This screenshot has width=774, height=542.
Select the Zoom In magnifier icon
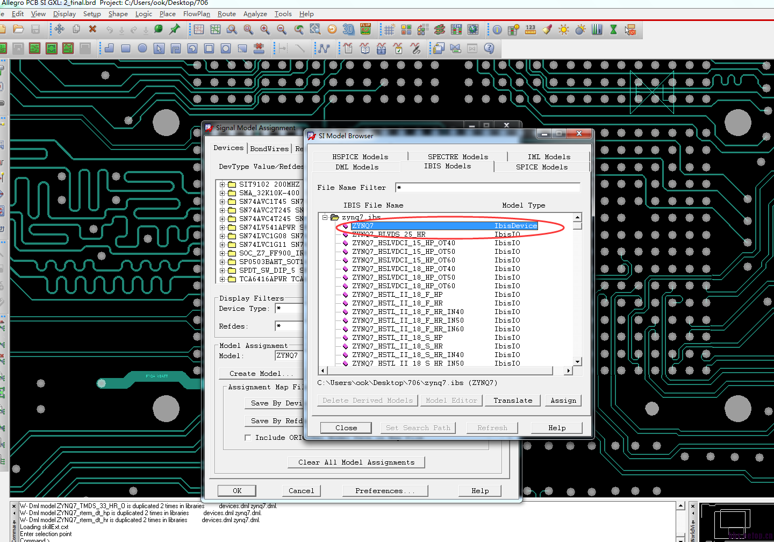265,30
